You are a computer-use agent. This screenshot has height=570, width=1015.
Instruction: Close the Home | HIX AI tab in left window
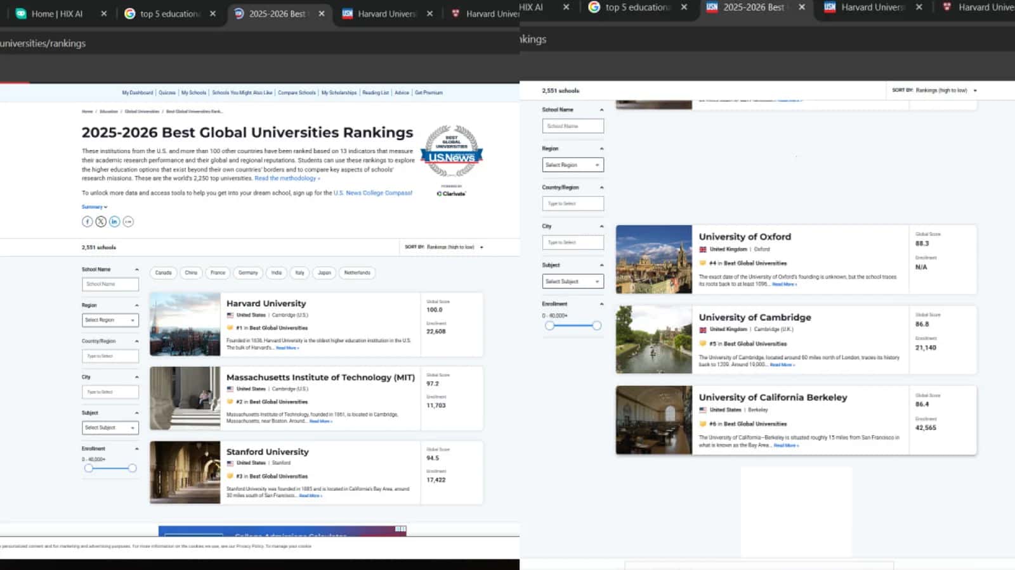point(104,13)
